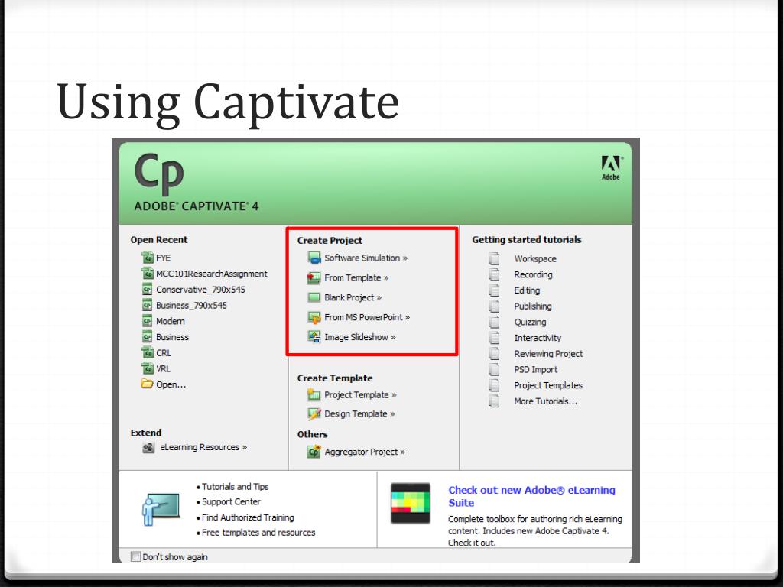The width and height of the screenshot is (783, 587).
Task: Create a new Project Template
Action: click(x=360, y=395)
